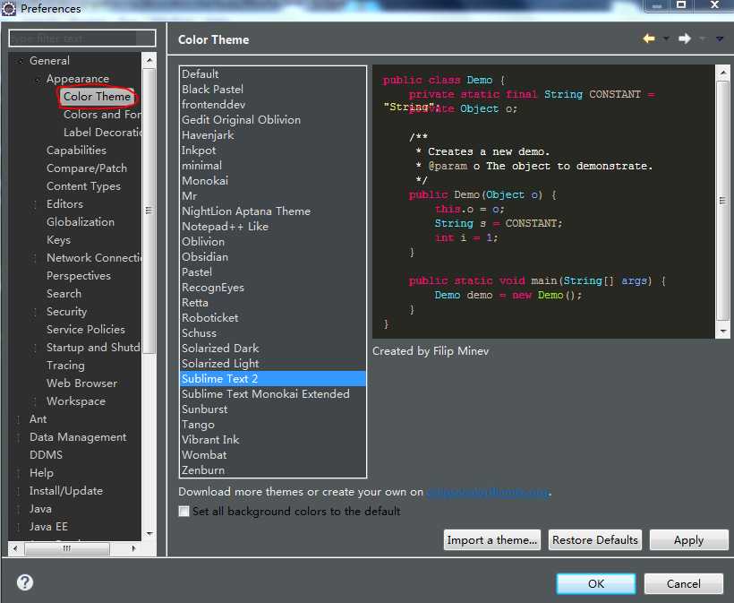Click the preferences tree vertical scrollbar thumb
The image size is (734, 603).
click(149, 211)
